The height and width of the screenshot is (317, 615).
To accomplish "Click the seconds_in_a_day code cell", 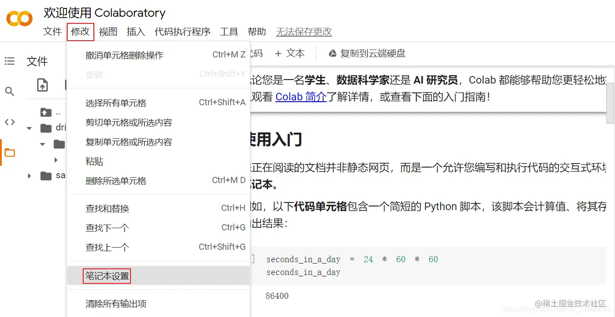I will point(428,265).
